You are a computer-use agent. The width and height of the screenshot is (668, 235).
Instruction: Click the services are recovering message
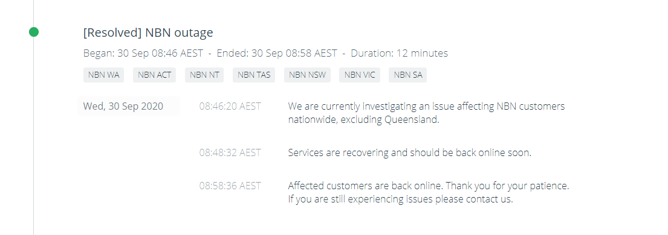coord(409,152)
